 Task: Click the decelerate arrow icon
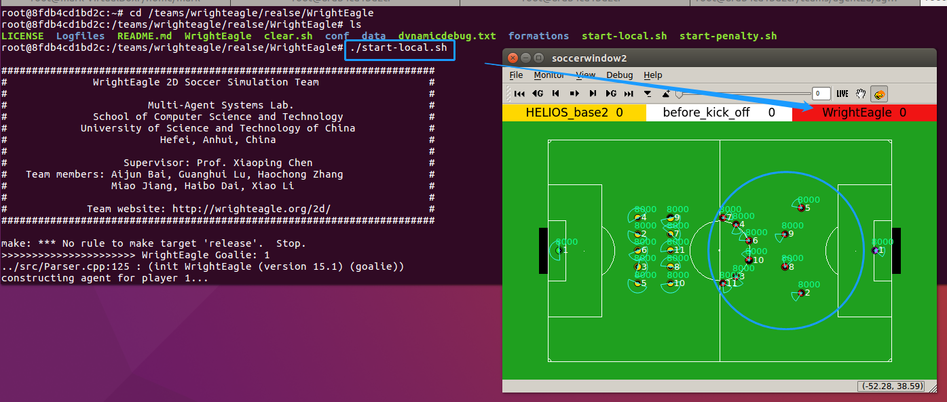click(x=647, y=94)
